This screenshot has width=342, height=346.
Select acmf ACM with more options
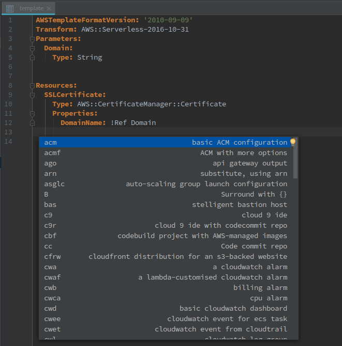click(166, 153)
